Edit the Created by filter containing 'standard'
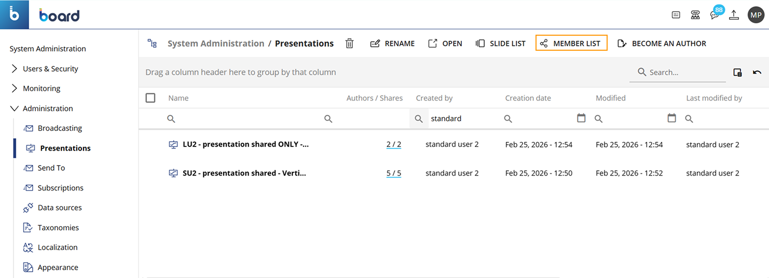The height and width of the screenshot is (278, 769). 464,119
